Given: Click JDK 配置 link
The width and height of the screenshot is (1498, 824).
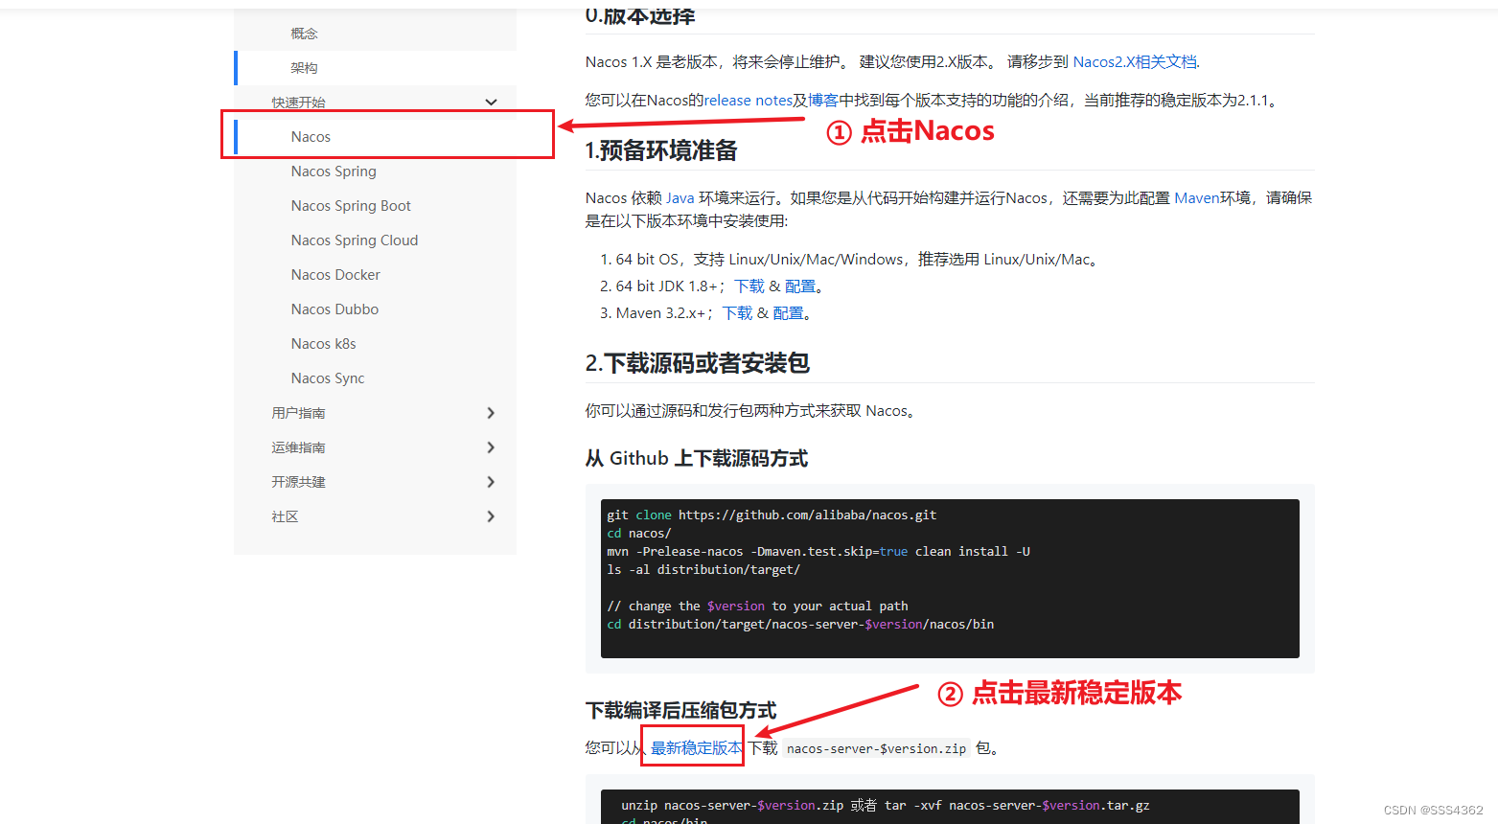Looking at the screenshot, I should pyautogui.click(x=800, y=286).
